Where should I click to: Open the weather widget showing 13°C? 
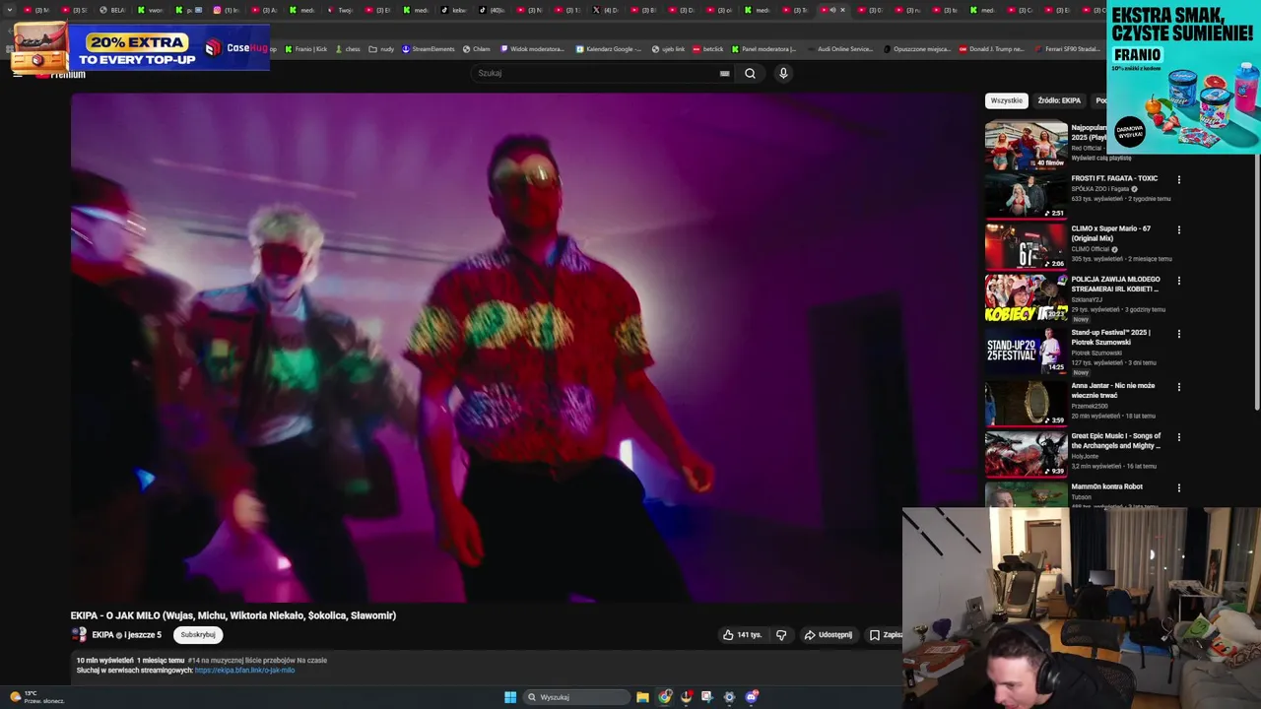(x=37, y=697)
